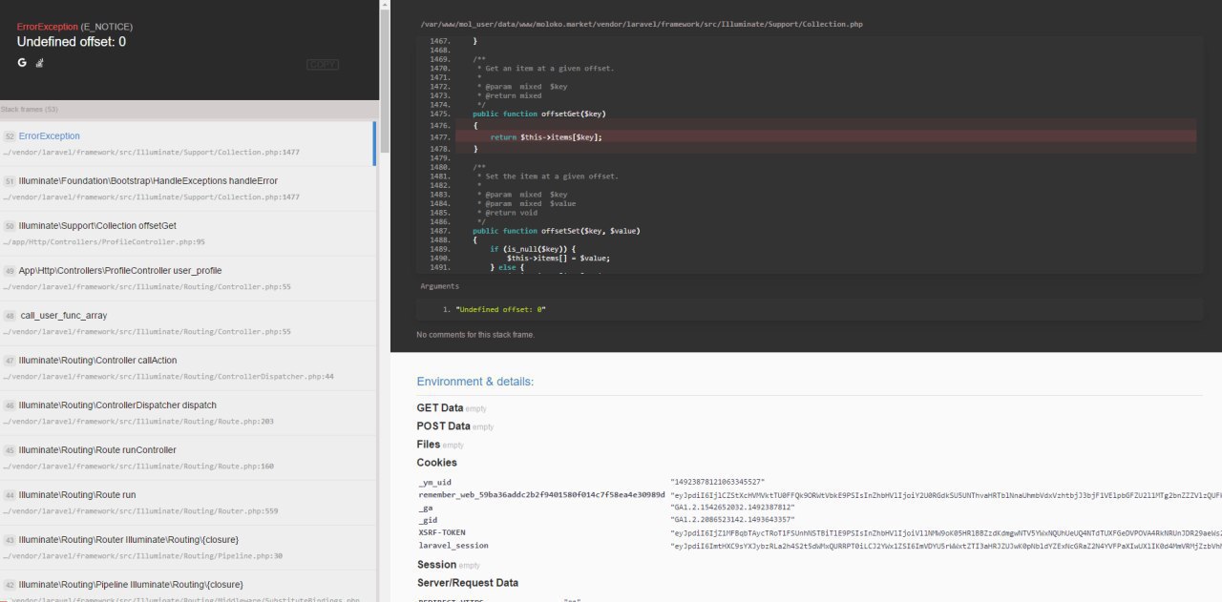
Task: Select frame 51 HandleExceptions handleError
Action: [x=188, y=188]
